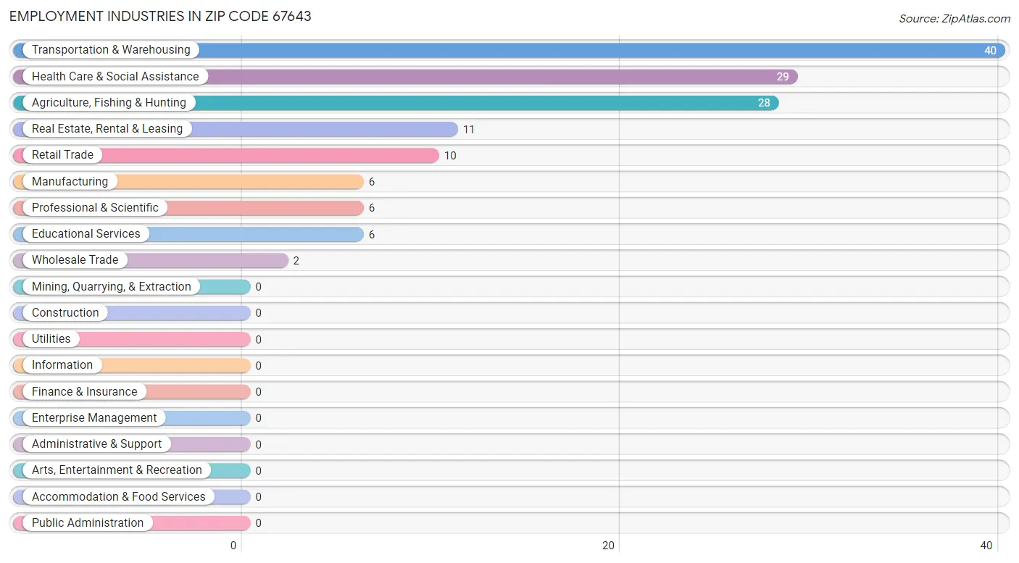
Task: Click the Professional & Scientific label
Action: [x=95, y=207]
